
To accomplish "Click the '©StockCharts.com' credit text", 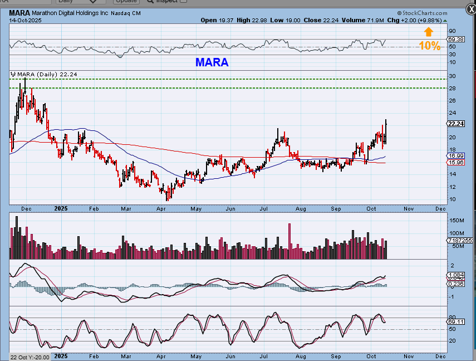I will pyautogui.click(x=422, y=13).
